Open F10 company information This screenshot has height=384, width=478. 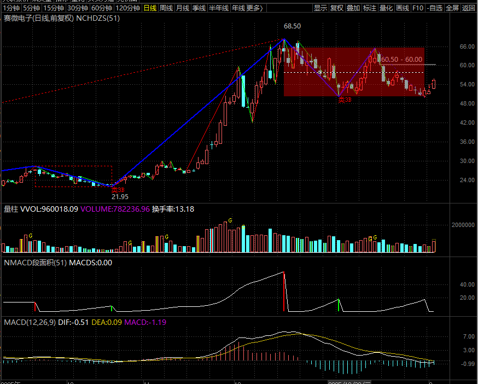click(418, 8)
